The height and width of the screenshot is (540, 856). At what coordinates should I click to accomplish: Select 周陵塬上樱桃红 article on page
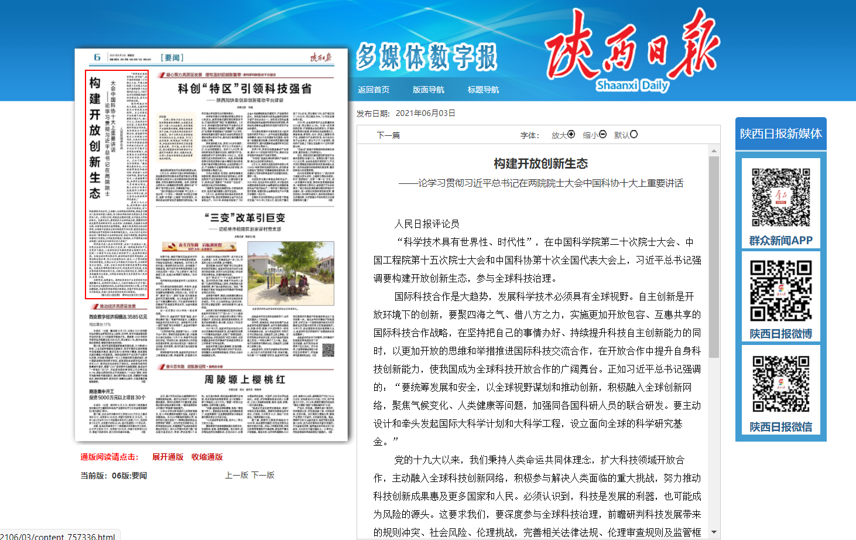[245, 380]
